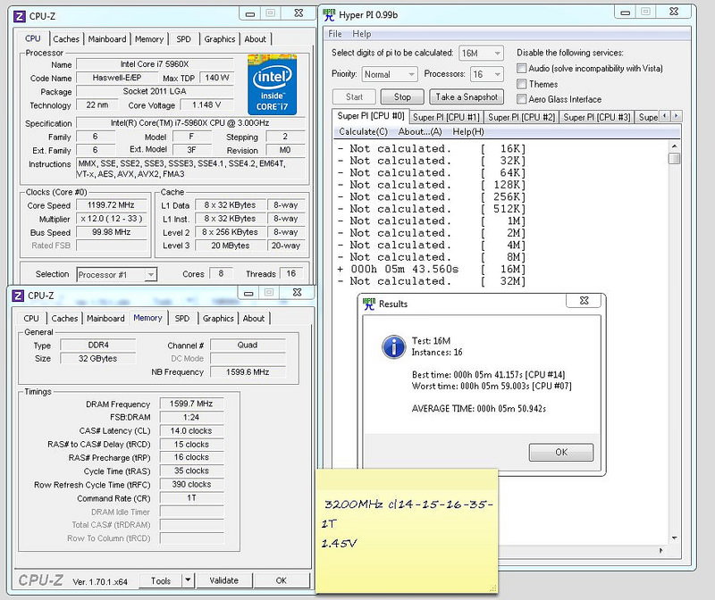Screen dimensions: 715x600
Task: Open the Help menu in Hyper PI
Action: click(362, 34)
